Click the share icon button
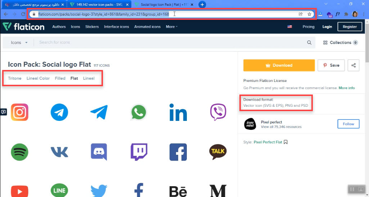This screenshot has height=197, width=369. click(354, 65)
